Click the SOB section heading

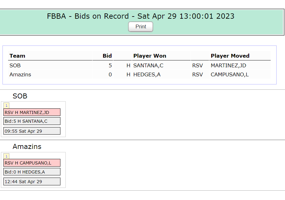pyautogui.click(x=20, y=96)
